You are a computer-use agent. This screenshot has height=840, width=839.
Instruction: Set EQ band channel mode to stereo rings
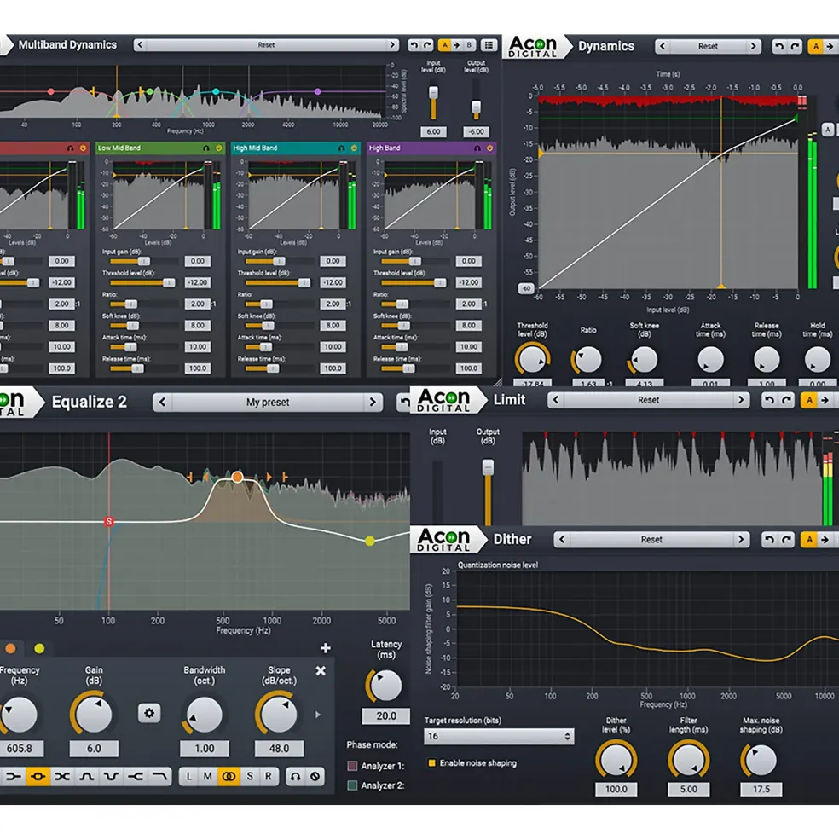229,776
